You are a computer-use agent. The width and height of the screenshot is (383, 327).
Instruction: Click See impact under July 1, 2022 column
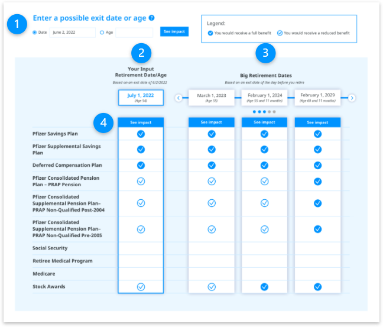[x=141, y=122]
